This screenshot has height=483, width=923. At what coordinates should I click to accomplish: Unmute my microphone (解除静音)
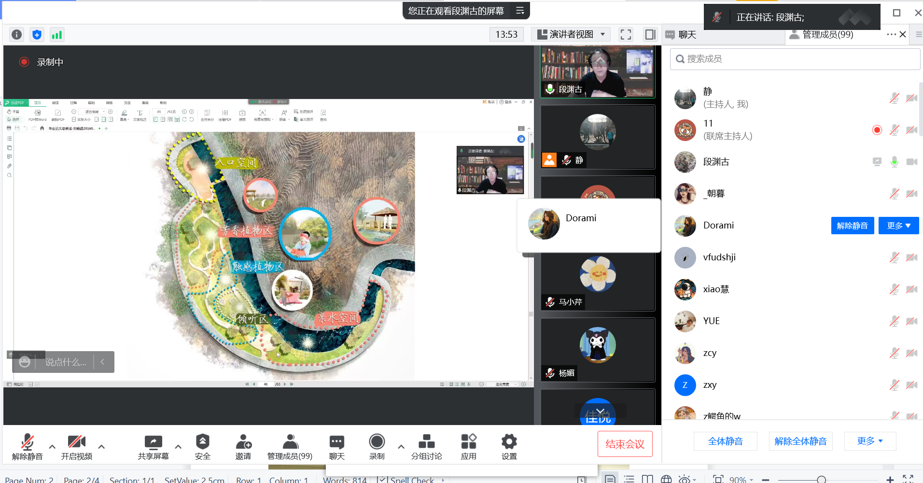[27, 447]
